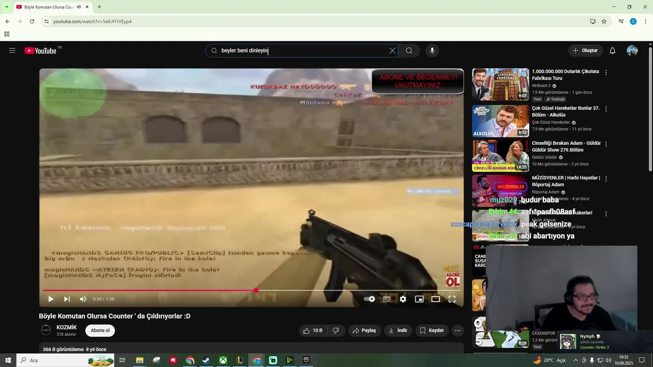The width and height of the screenshot is (653, 367).
Task: Open the account avatar menu
Action: click(x=632, y=50)
